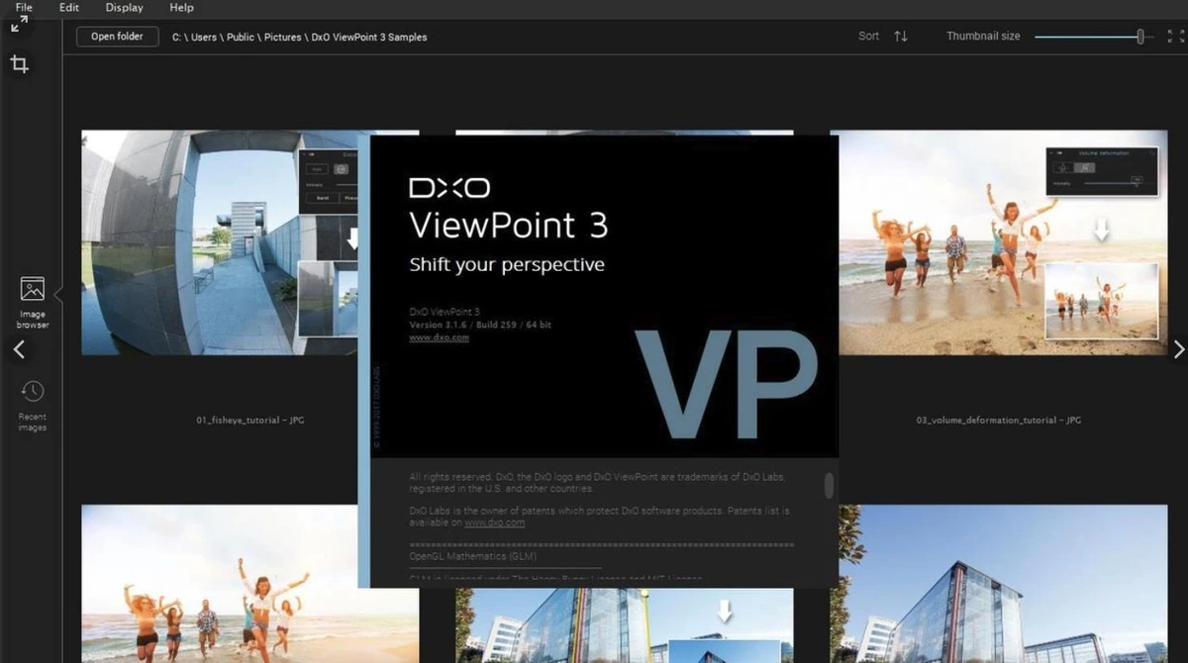This screenshot has height=663, width=1188.
Task: Click the Users folder in the path breadcrumb
Action: (204, 37)
